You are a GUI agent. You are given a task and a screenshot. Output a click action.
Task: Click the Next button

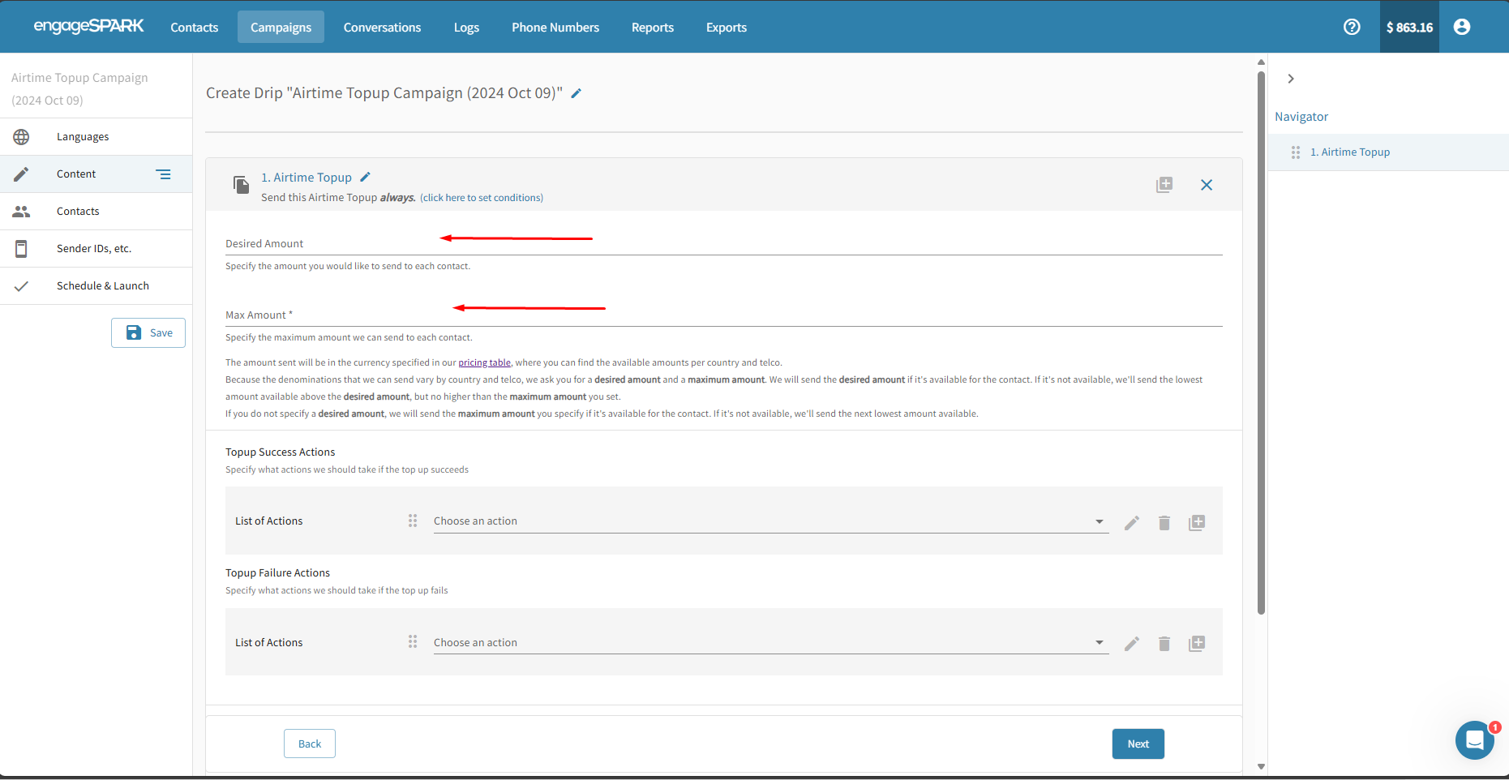point(1138,744)
